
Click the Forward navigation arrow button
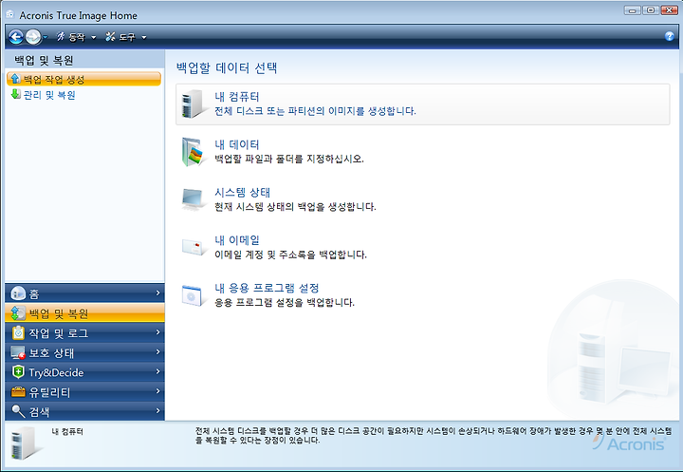point(33,37)
